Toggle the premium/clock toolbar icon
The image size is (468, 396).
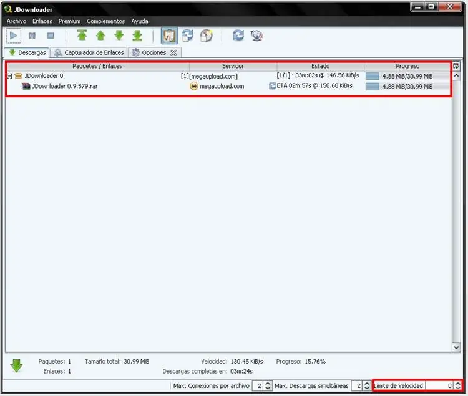click(x=207, y=36)
